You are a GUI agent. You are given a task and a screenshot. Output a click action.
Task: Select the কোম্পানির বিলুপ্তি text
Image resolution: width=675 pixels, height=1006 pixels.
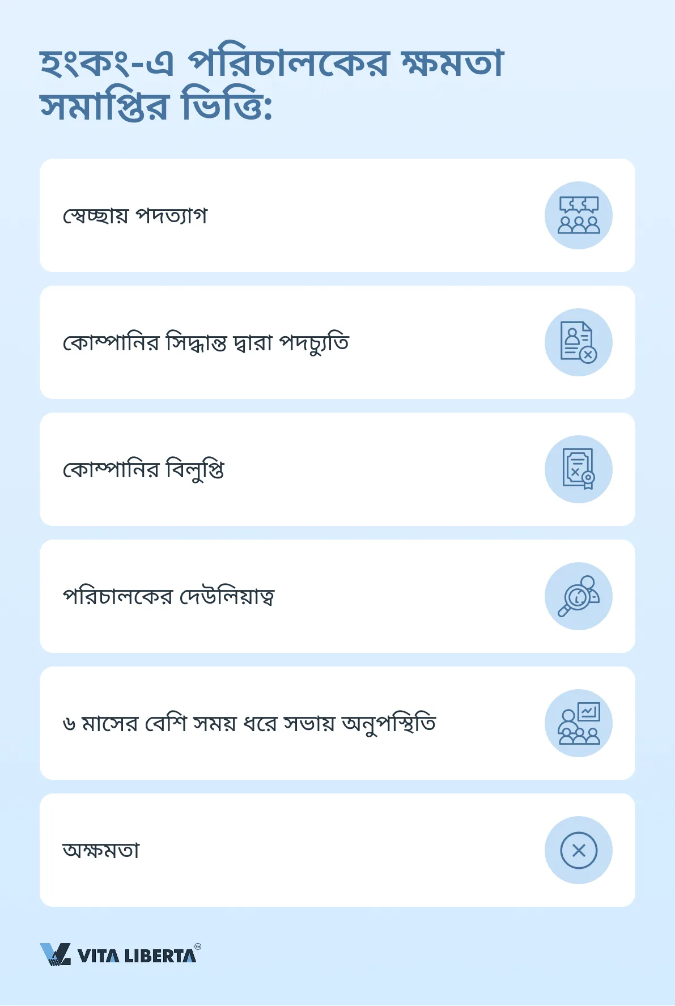(x=143, y=470)
